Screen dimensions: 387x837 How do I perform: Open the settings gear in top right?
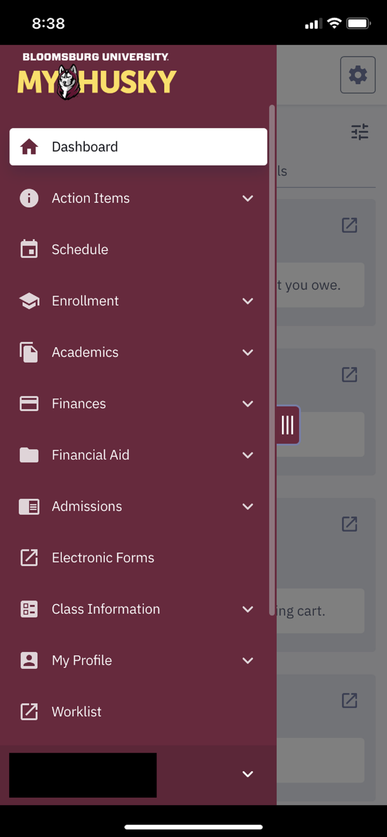coord(357,75)
